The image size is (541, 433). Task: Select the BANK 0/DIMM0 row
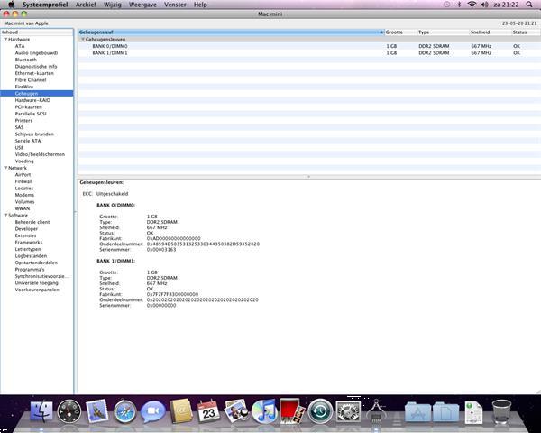tap(308, 46)
